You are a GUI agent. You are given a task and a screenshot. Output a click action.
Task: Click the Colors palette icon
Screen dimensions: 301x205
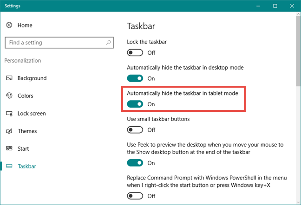pyautogui.click(x=9, y=96)
